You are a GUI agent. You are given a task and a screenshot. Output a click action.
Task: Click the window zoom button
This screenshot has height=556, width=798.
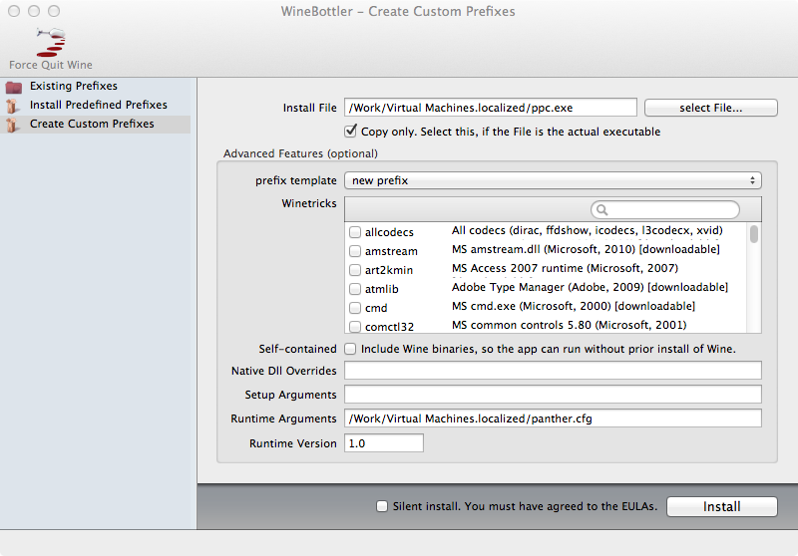coord(54,11)
